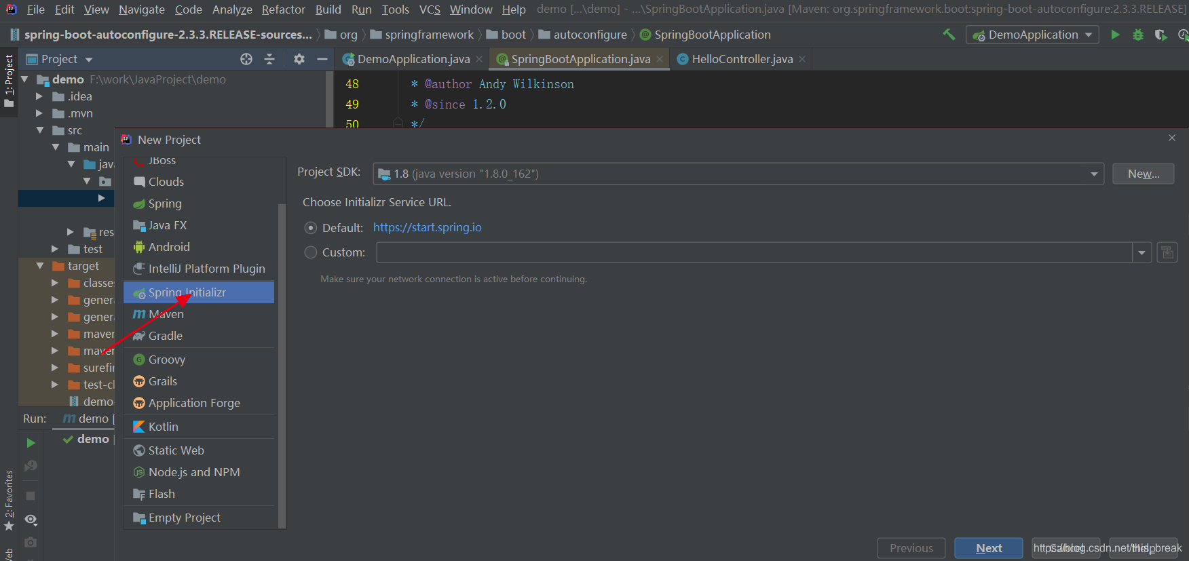Run with coverage shield icon
Image resolution: width=1189 pixels, height=561 pixels.
coord(1161,35)
